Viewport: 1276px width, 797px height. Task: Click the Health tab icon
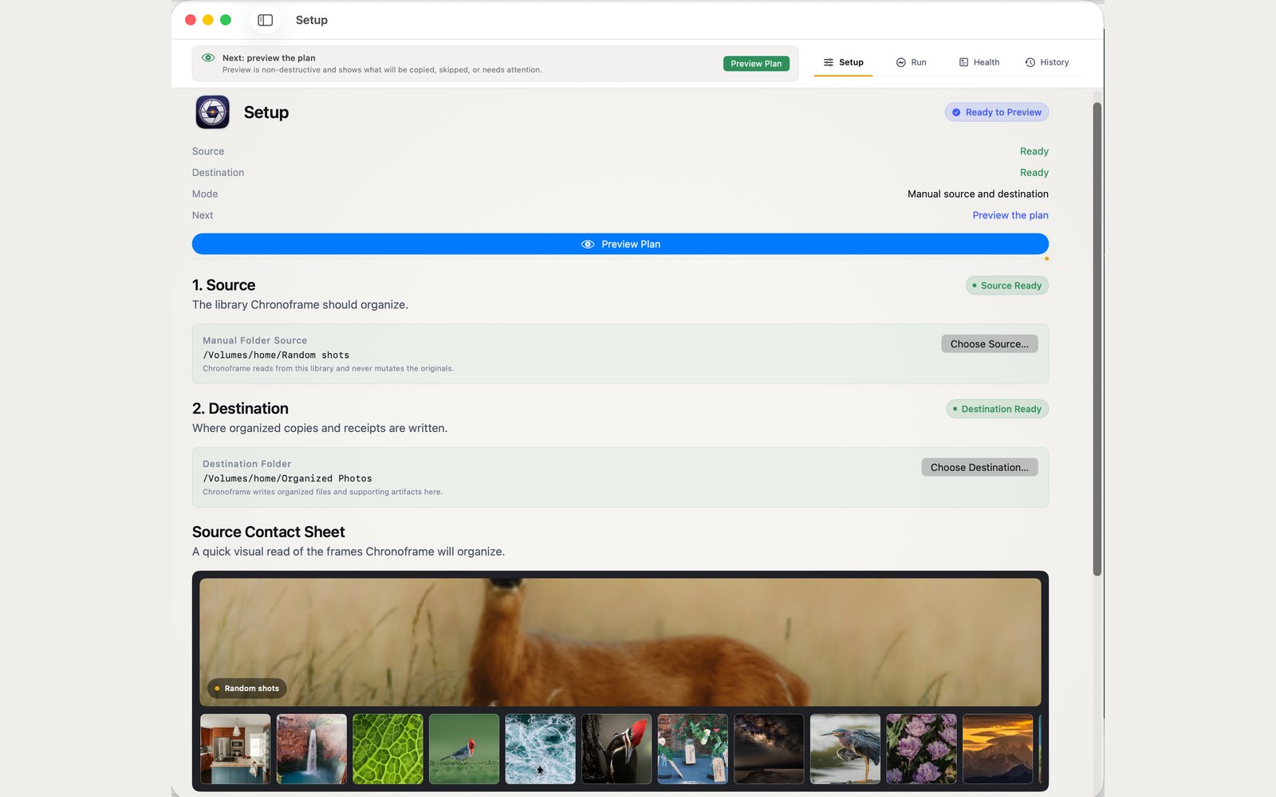[963, 62]
